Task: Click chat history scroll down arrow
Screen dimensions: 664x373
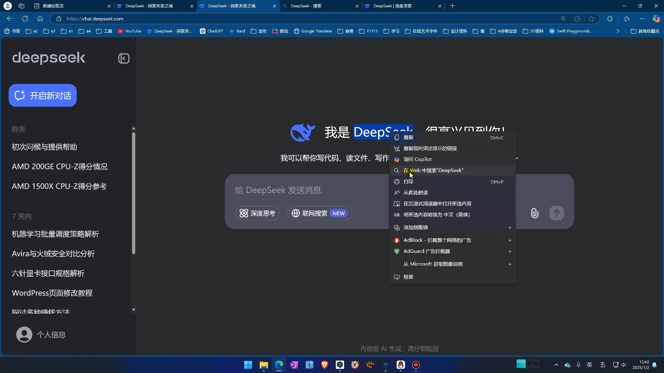Action: pos(133,310)
